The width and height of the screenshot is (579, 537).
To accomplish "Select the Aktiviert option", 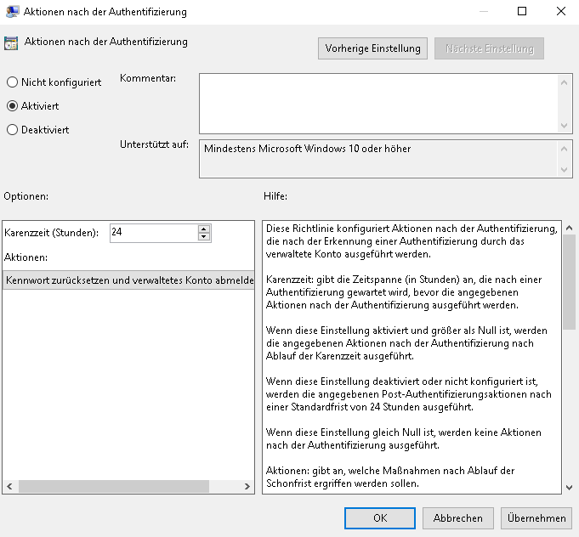I will pos(12,106).
